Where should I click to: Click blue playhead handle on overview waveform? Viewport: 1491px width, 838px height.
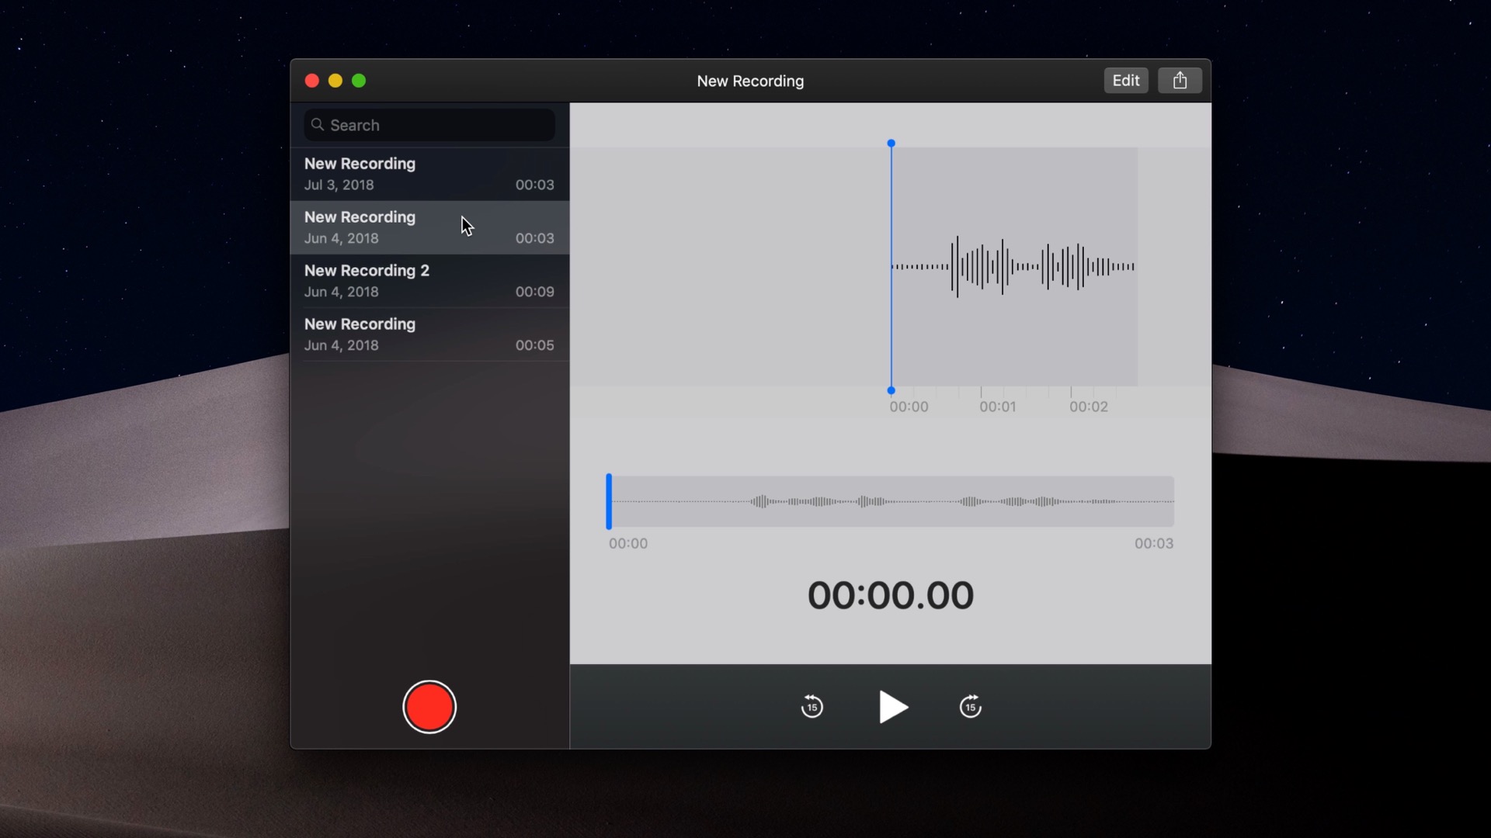click(x=609, y=501)
